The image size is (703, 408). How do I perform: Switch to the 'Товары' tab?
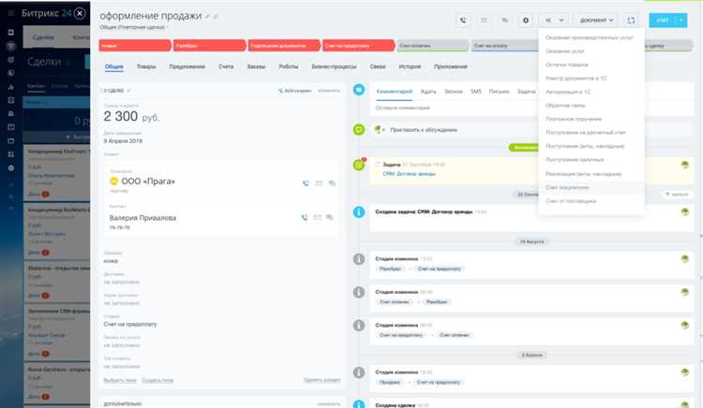146,66
